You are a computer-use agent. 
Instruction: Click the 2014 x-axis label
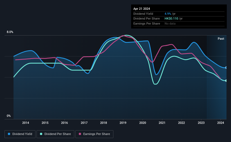(26, 123)
